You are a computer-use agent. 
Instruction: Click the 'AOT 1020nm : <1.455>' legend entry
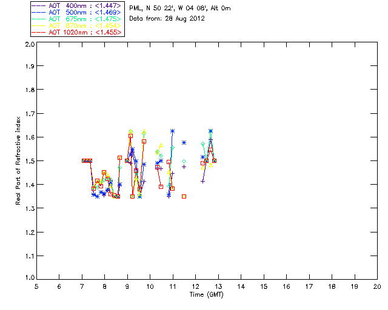pos(77,32)
